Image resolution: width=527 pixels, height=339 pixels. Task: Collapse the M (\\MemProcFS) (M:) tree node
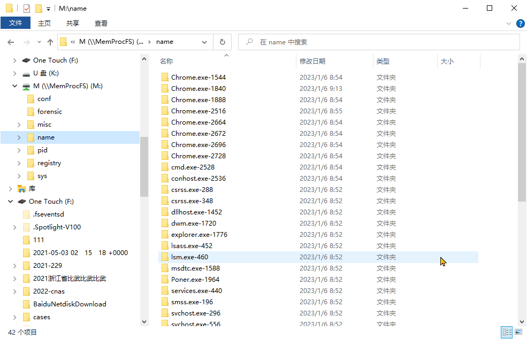[x=14, y=86]
